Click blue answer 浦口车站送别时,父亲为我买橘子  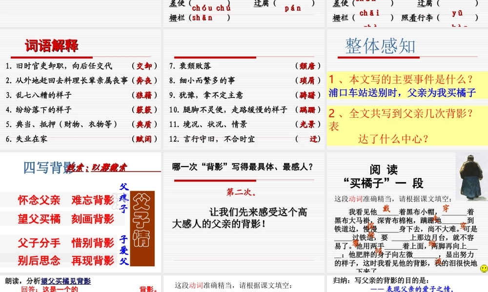click(402, 92)
